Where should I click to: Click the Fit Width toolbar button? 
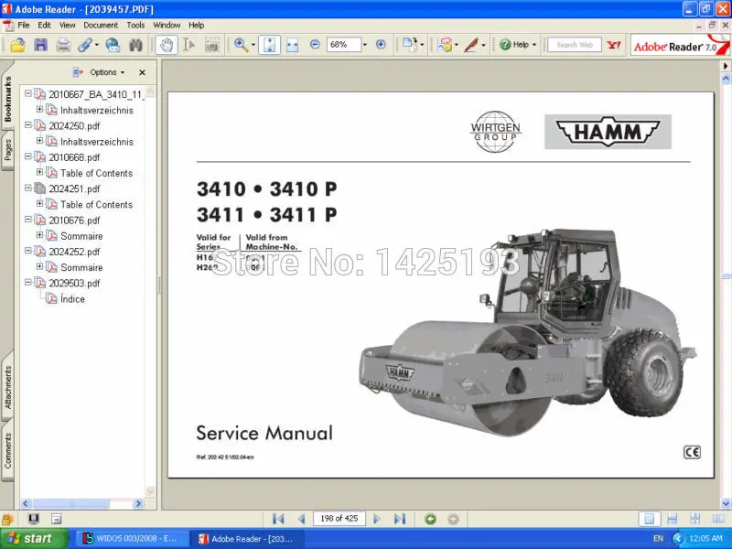tap(292, 45)
